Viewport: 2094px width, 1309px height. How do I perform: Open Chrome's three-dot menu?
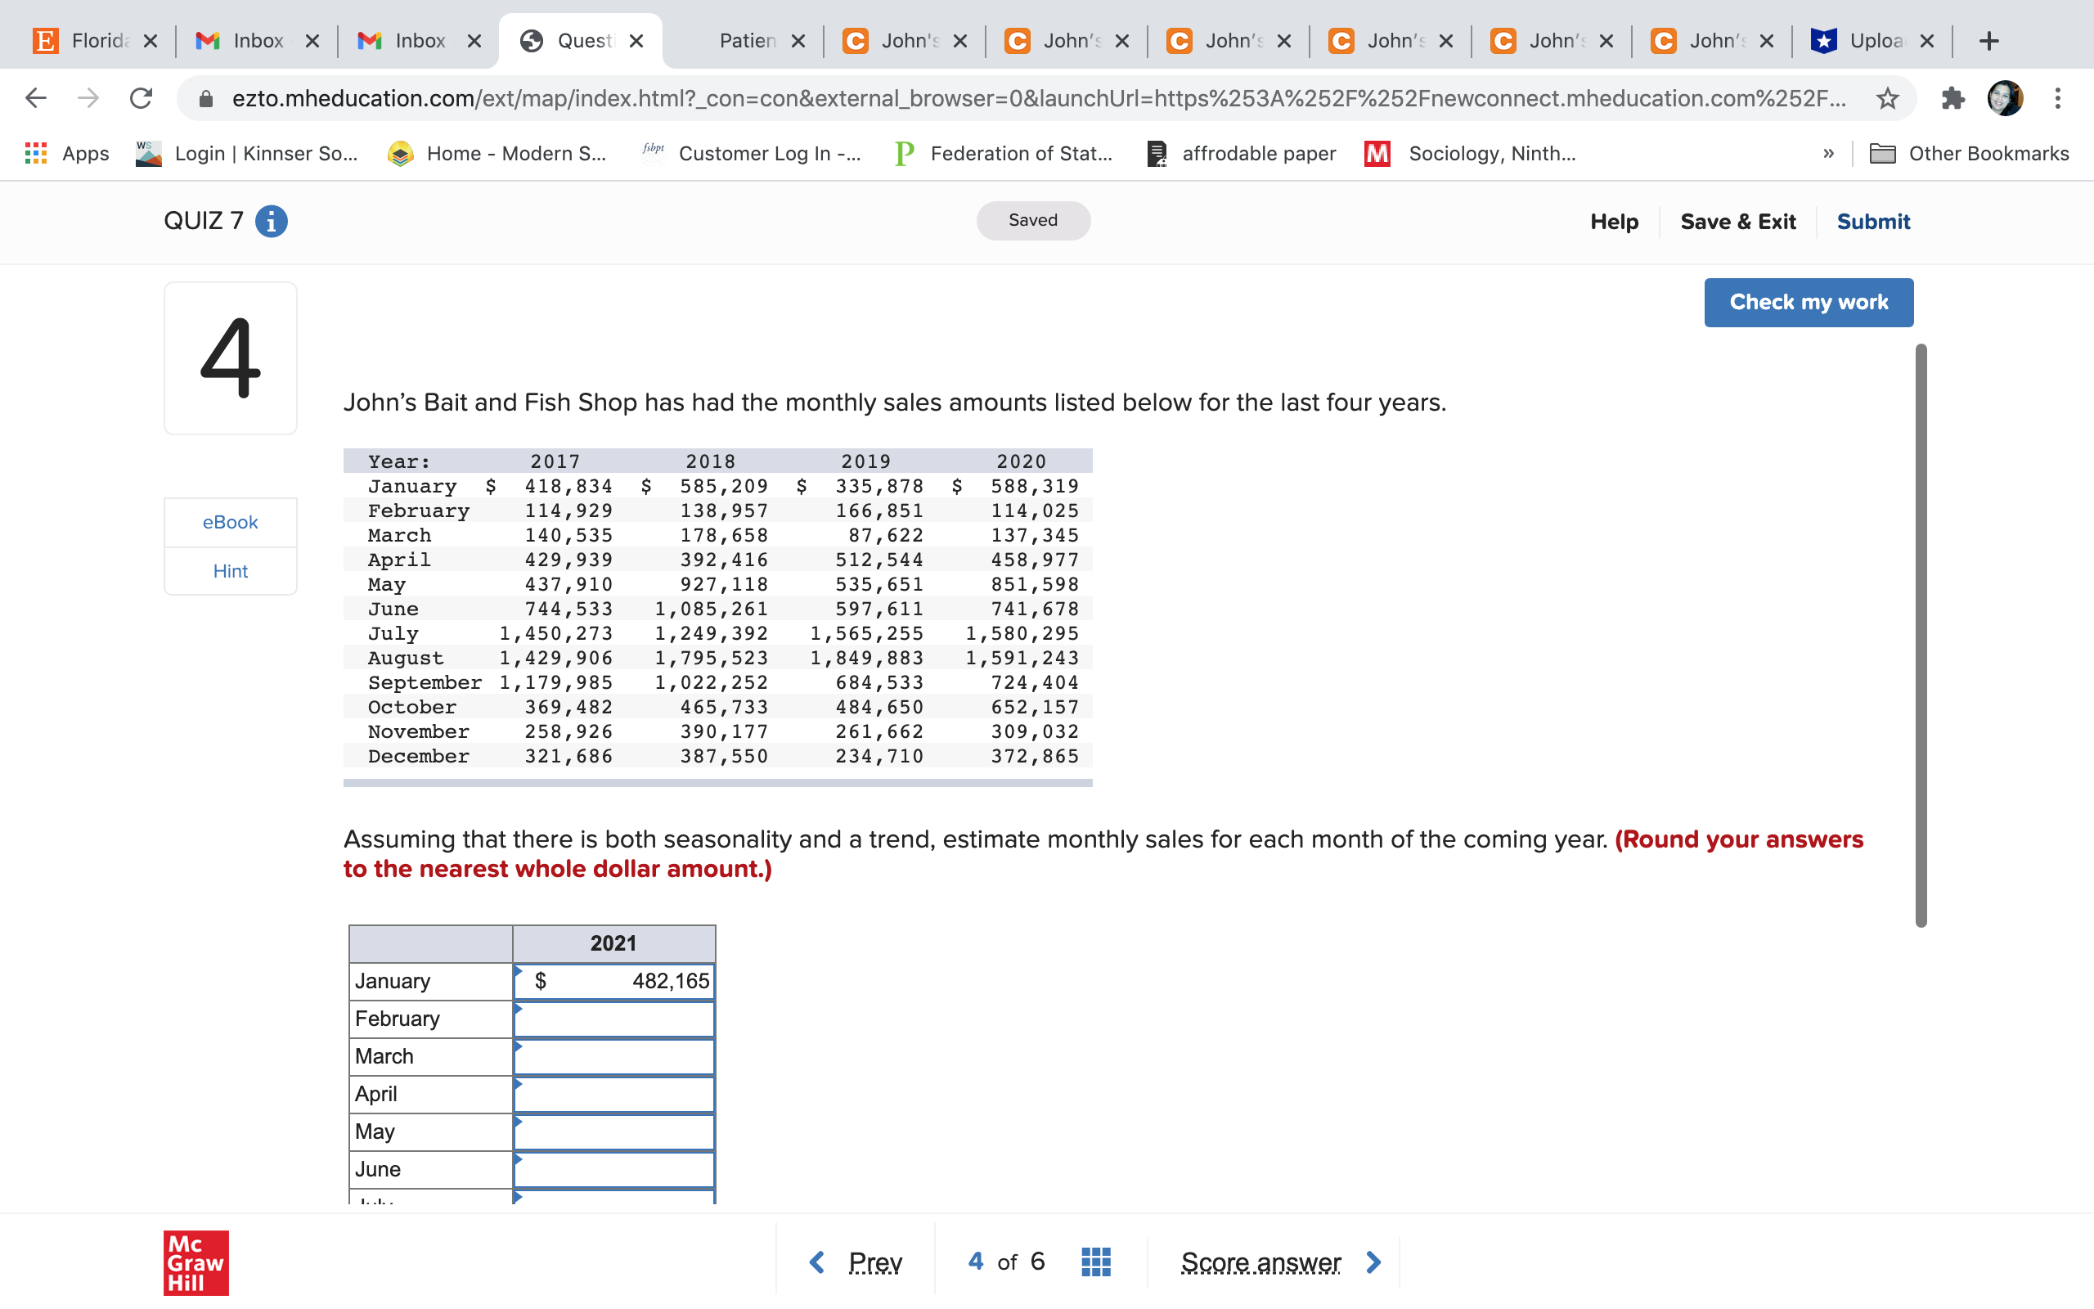coord(2058,98)
